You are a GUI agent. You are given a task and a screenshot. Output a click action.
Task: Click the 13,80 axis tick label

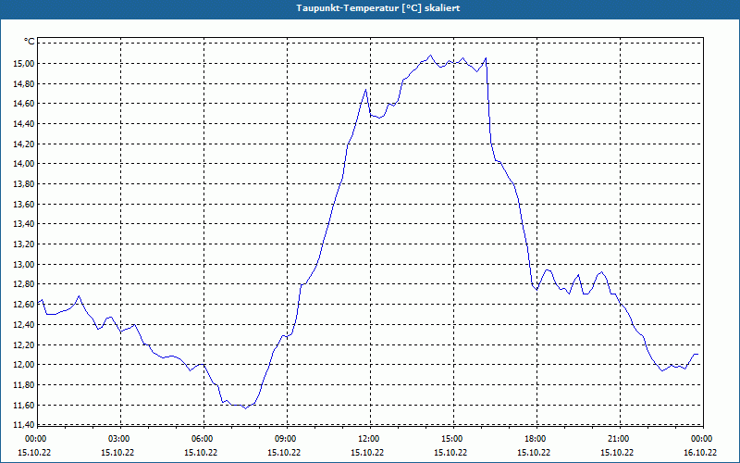pos(26,183)
